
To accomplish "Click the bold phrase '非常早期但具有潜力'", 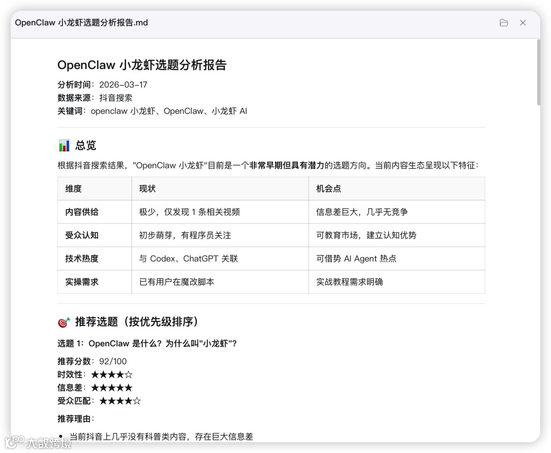I will coord(287,165).
